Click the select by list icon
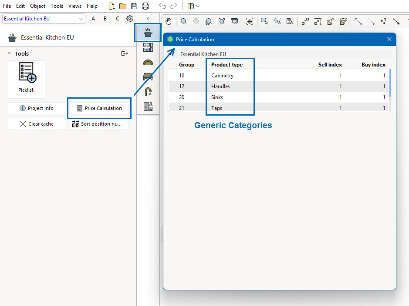Screen dimensions: 409x306 [x=290, y=21]
